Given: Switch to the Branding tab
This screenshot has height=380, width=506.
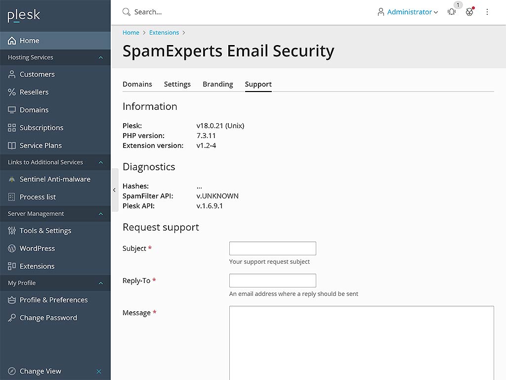Looking at the screenshot, I should [x=217, y=84].
